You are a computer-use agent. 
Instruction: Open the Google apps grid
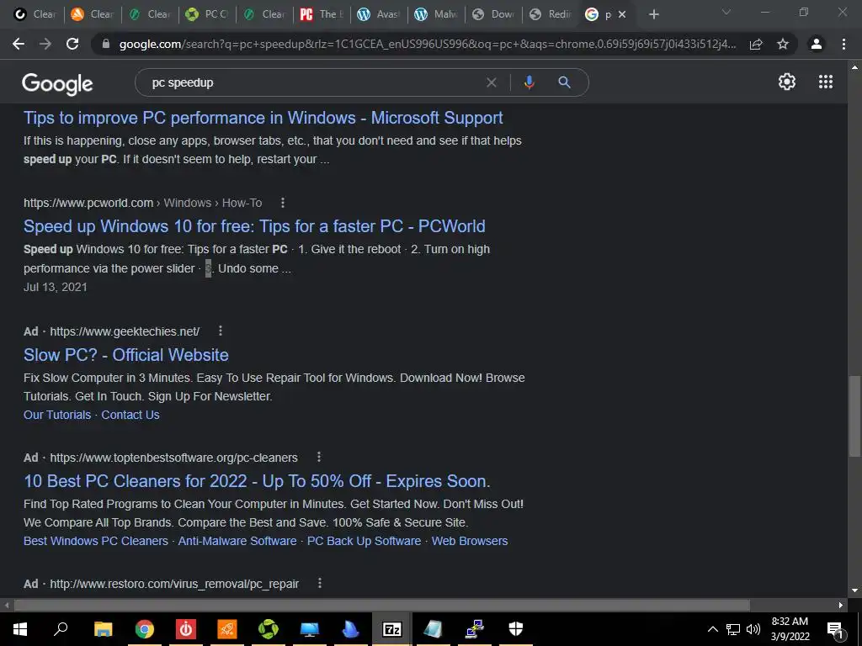click(826, 82)
